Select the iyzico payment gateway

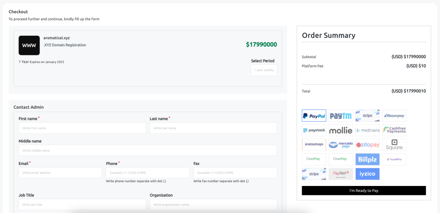coord(367,174)
